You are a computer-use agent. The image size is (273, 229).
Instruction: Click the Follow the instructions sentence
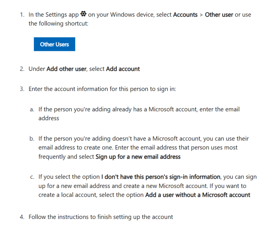point(101,217)
